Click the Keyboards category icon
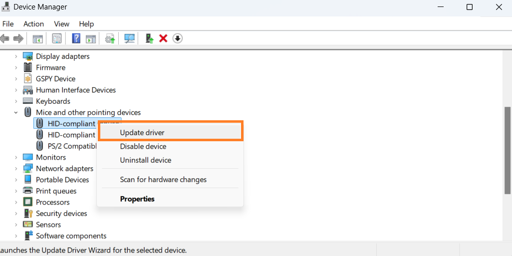Screen dimensions: 512x256 (x=28, y=101)
